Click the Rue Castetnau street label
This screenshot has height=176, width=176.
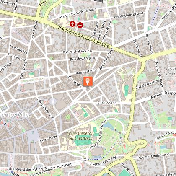tap(87, 71)
